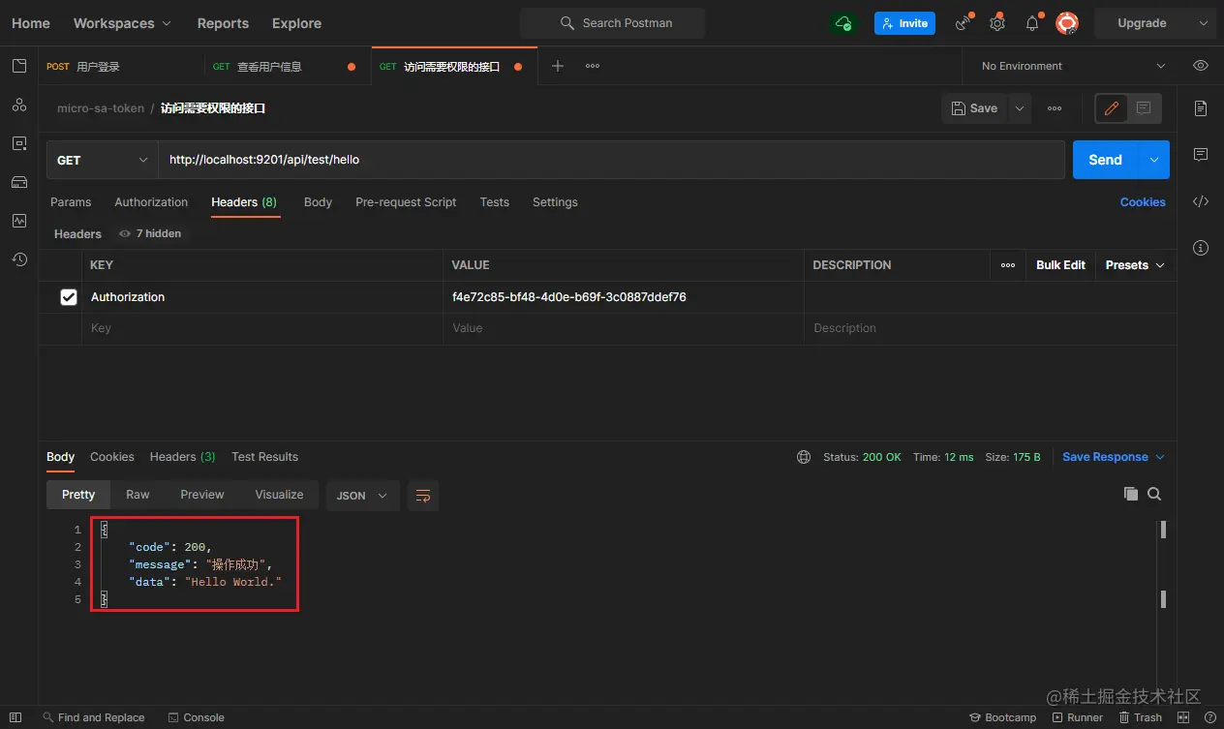Open request Info icon in right sidebar
1224x729 pixels.
point(1201,248)
